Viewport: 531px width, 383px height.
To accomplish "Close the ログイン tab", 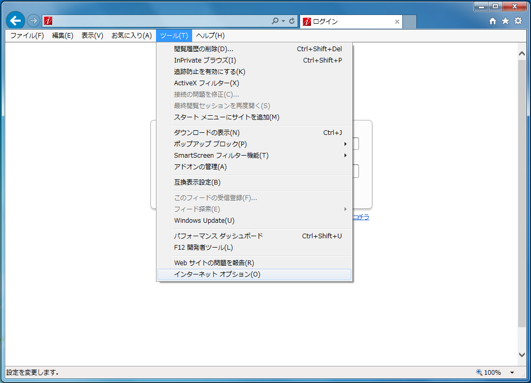I will [397, 22].
